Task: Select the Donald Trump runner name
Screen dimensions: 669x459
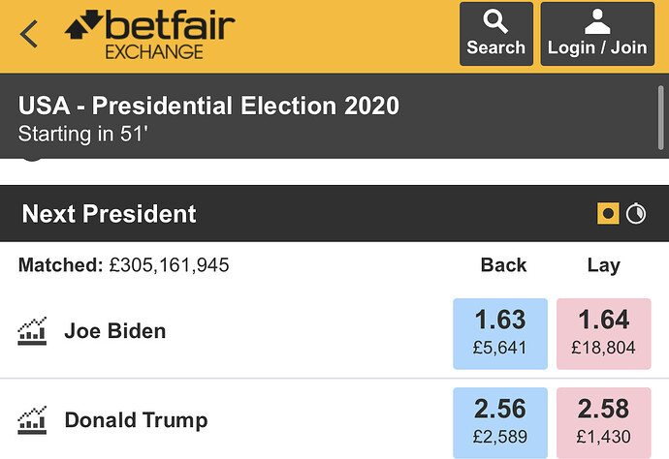Action: [136, 420]
